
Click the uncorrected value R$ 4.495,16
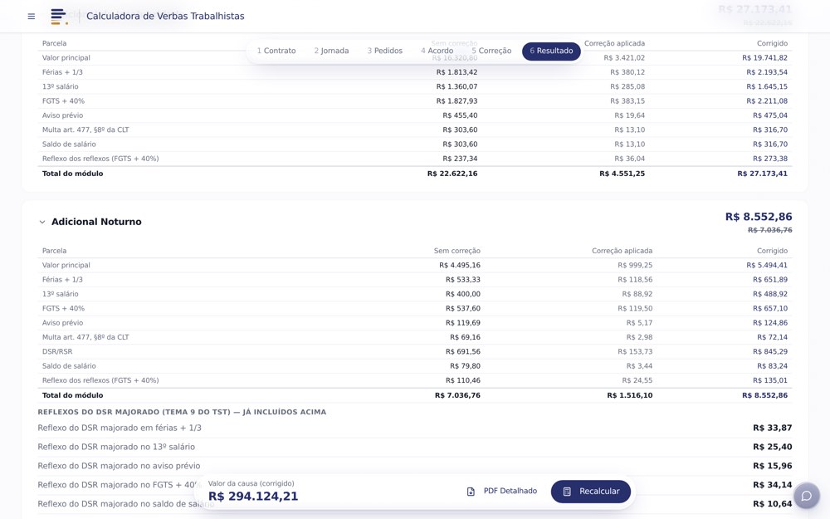click(460, 265)
